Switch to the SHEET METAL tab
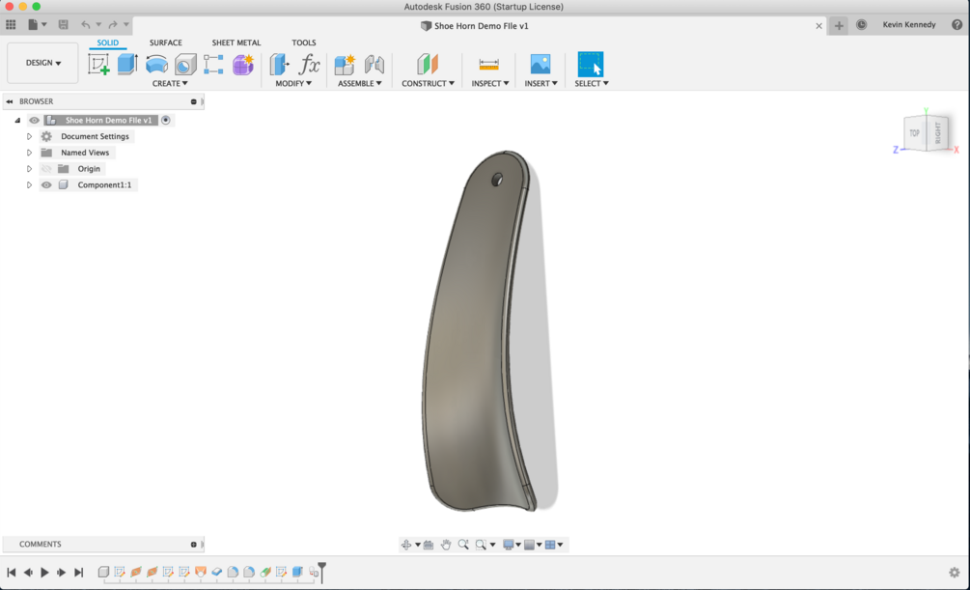 [236, 42]
